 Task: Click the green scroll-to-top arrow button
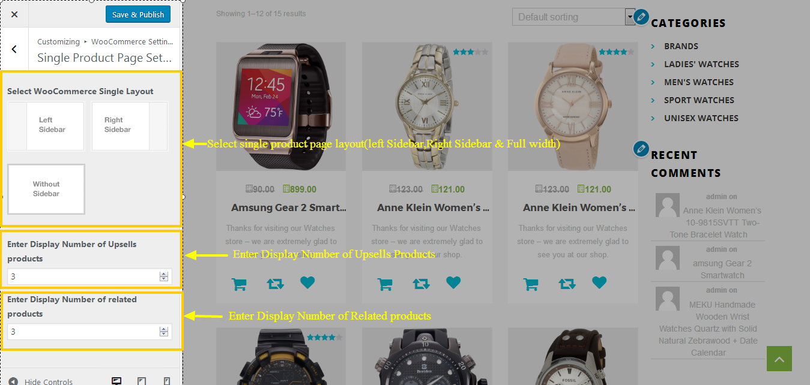[x=779, y=359]
